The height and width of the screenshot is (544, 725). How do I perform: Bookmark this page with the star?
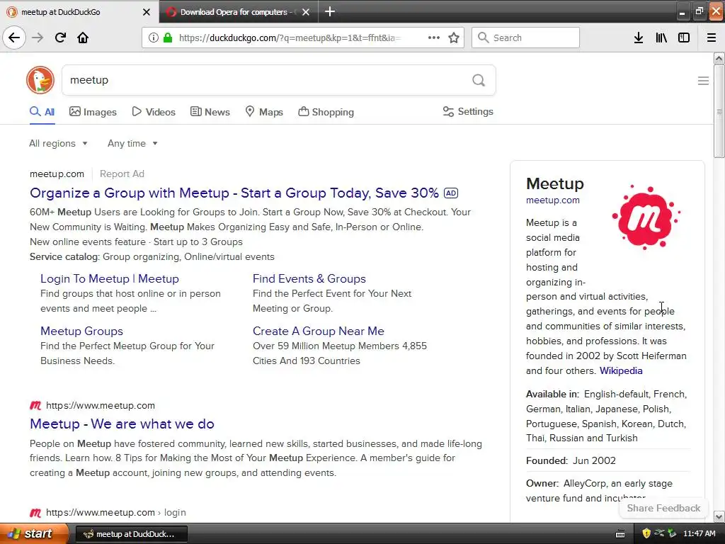coord(454,38)
